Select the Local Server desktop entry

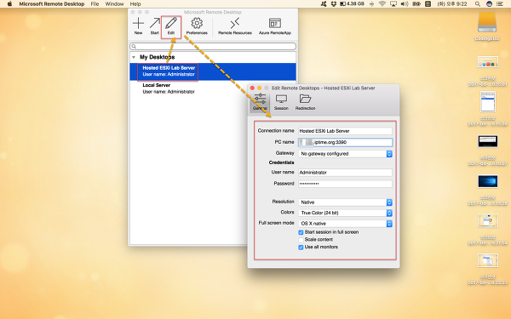click(x=213, y=88)
